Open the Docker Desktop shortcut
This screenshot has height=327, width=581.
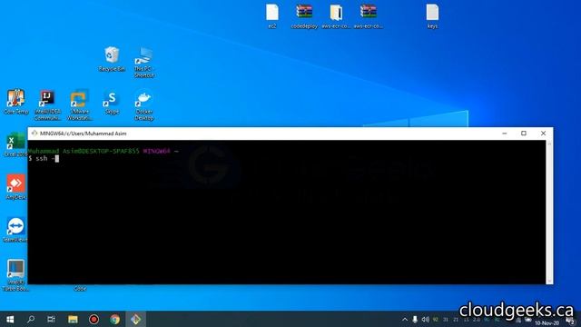click(x=143, y=105)
